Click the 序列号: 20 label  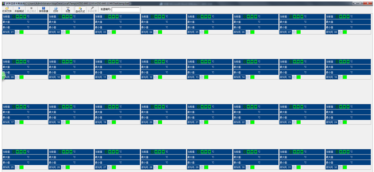click(x=147, y=122)
